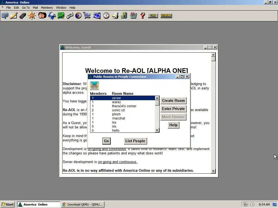Click Welcome window scrollbar down arrow
Viewport: 278px width, 208px height.
pyautogui.click(x=213, y=171)
